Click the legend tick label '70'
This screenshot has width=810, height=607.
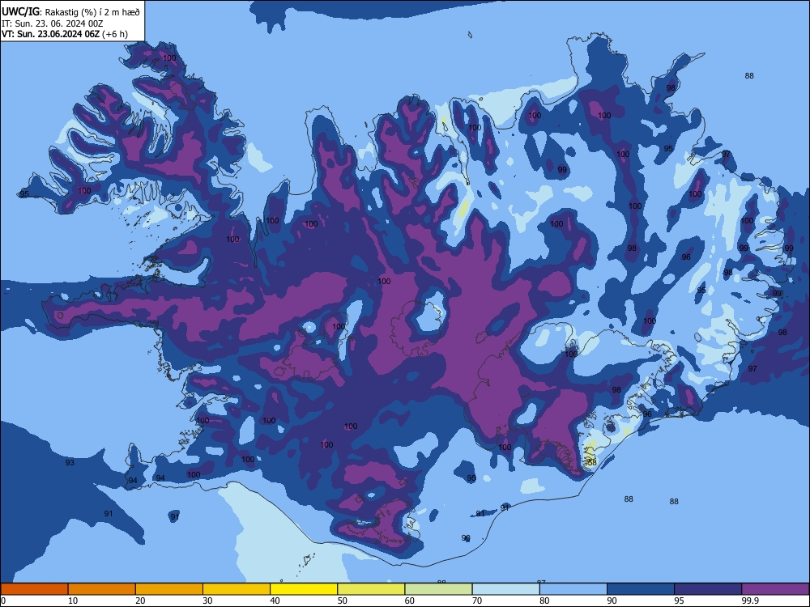click(x=477, y=601)
